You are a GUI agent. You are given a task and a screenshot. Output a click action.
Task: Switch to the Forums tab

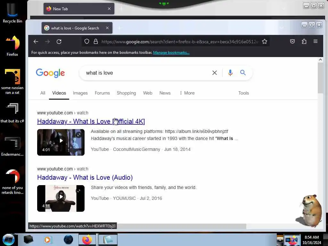(102, 93)
